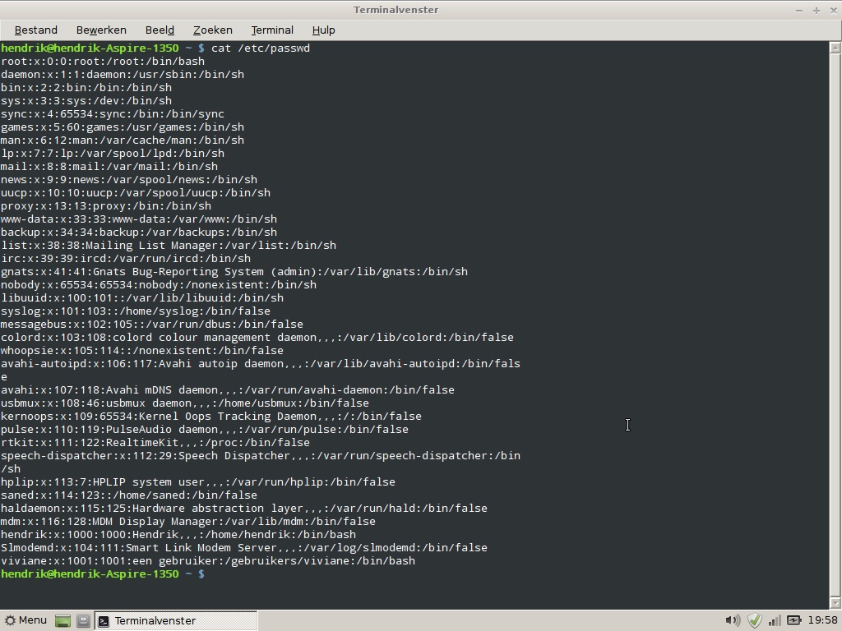Click the syslog:x:101:103 line
842x631 pixels.
(x=136, y=311)
